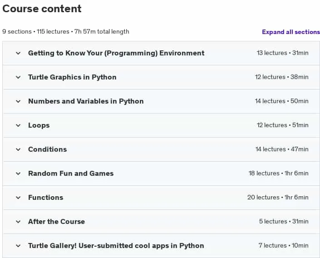Image resolution: width=320 pixels, height=258 pixels.
Task: Open the Conditions section title
Action: pos(48,149)
